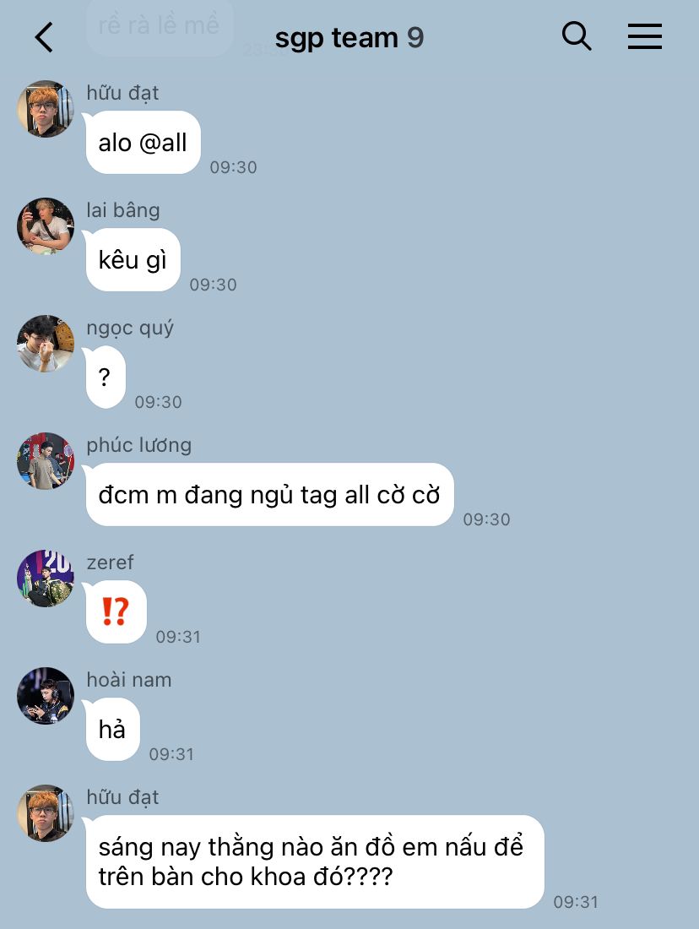Open lai bâng's profile avatar
Viewport: 699px width, 929px height.
click(x=46, y=226)
